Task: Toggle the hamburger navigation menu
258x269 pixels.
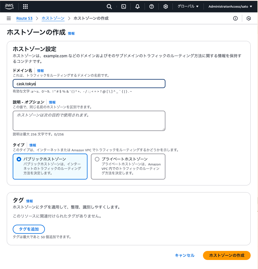Action: pos(9,18)
